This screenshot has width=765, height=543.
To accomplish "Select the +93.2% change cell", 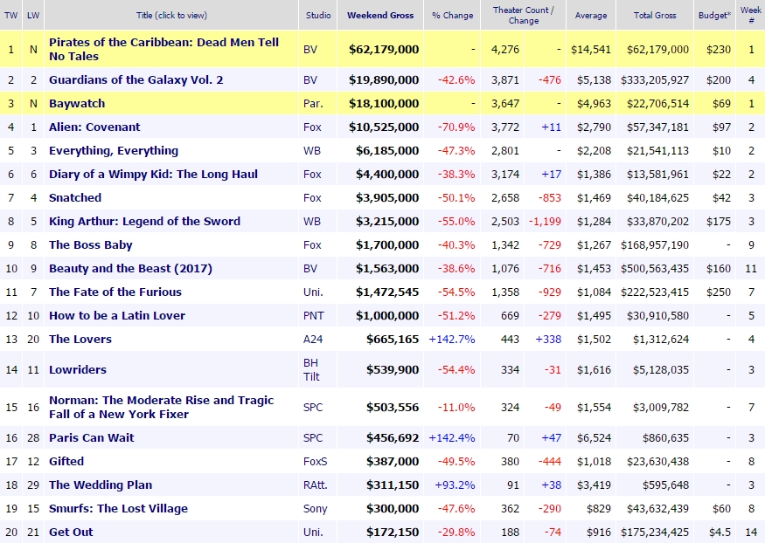I will [x=455, y=485].
